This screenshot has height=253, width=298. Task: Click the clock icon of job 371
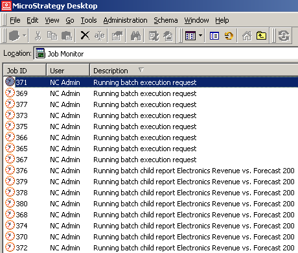click(x=10, y=82)
